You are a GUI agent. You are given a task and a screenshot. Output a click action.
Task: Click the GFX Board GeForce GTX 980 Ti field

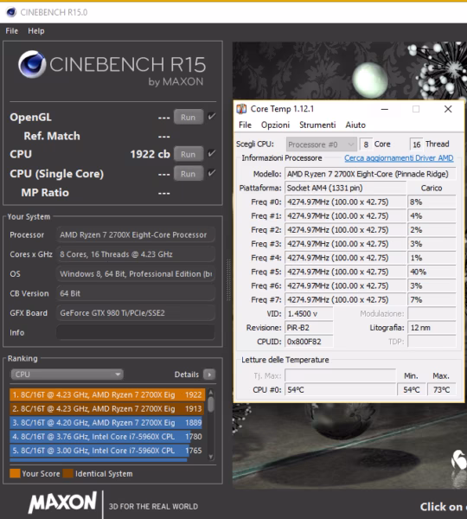136,313
